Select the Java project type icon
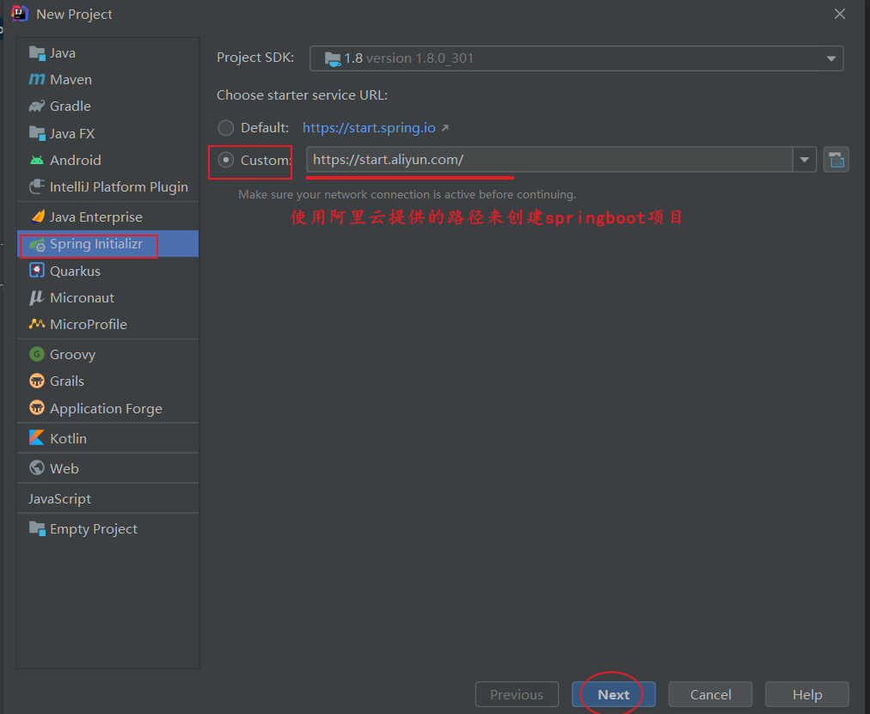 point(37,53)
